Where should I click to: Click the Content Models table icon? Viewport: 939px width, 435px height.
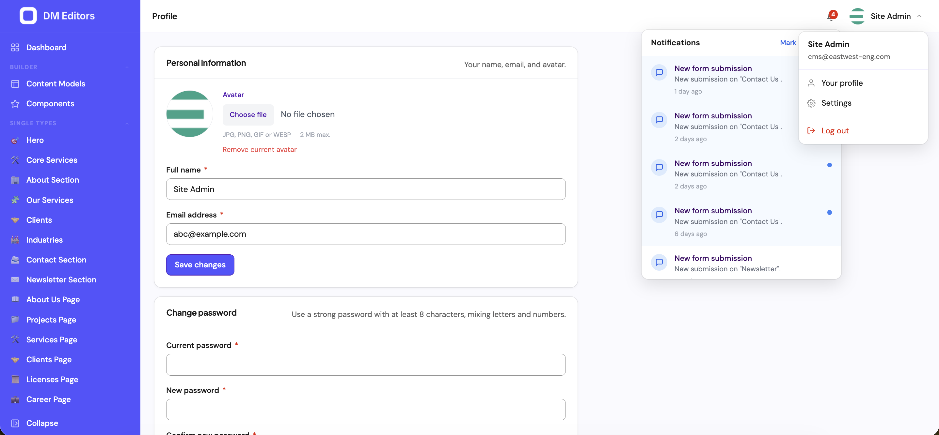pyautogui.click(x=15, y=84)
